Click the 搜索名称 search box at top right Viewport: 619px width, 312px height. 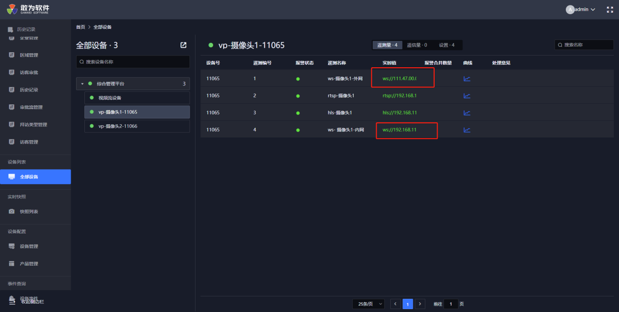click(584, 45)
